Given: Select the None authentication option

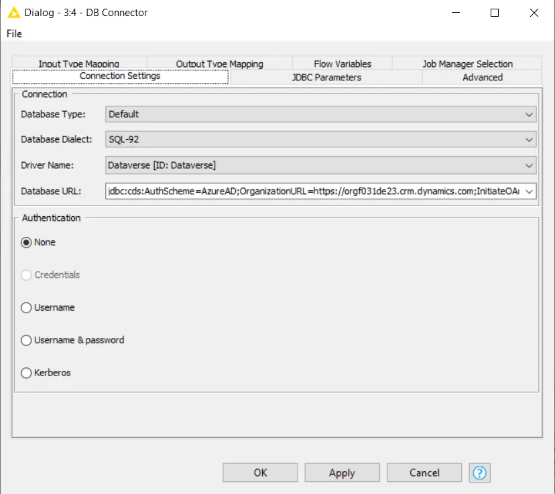Looking at the screenshot, I should (x=25, y=242).
